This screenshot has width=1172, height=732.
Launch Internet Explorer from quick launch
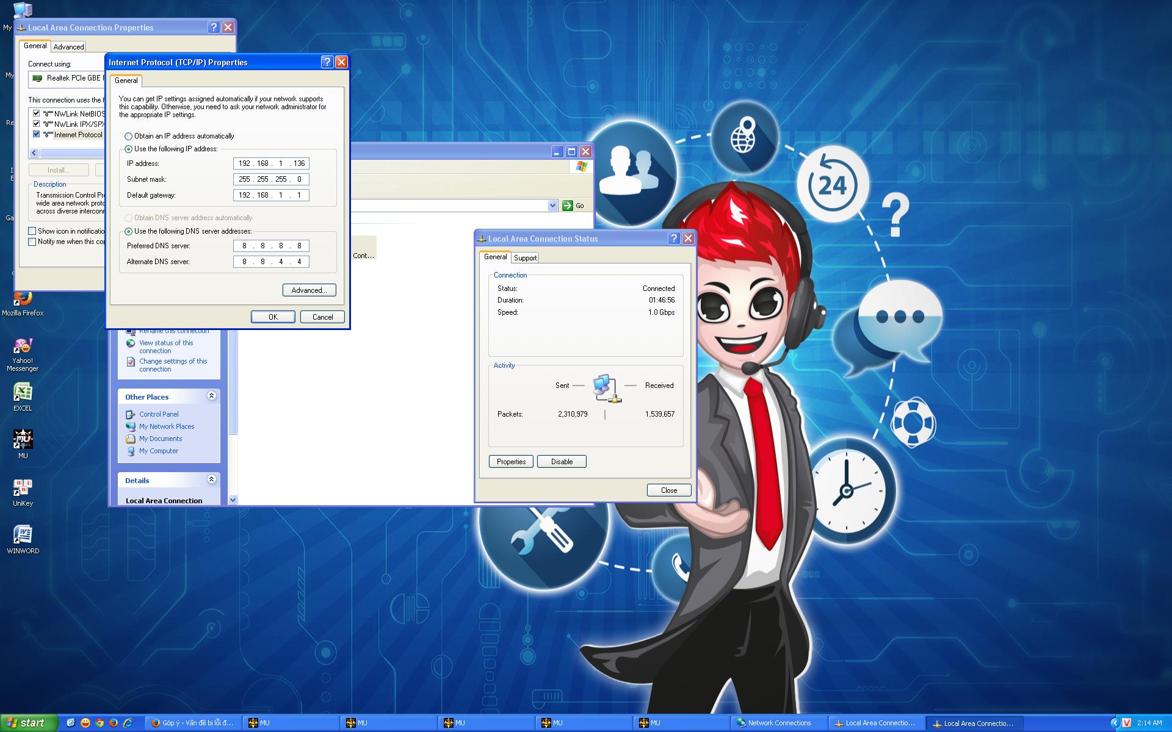pos(128,723)
